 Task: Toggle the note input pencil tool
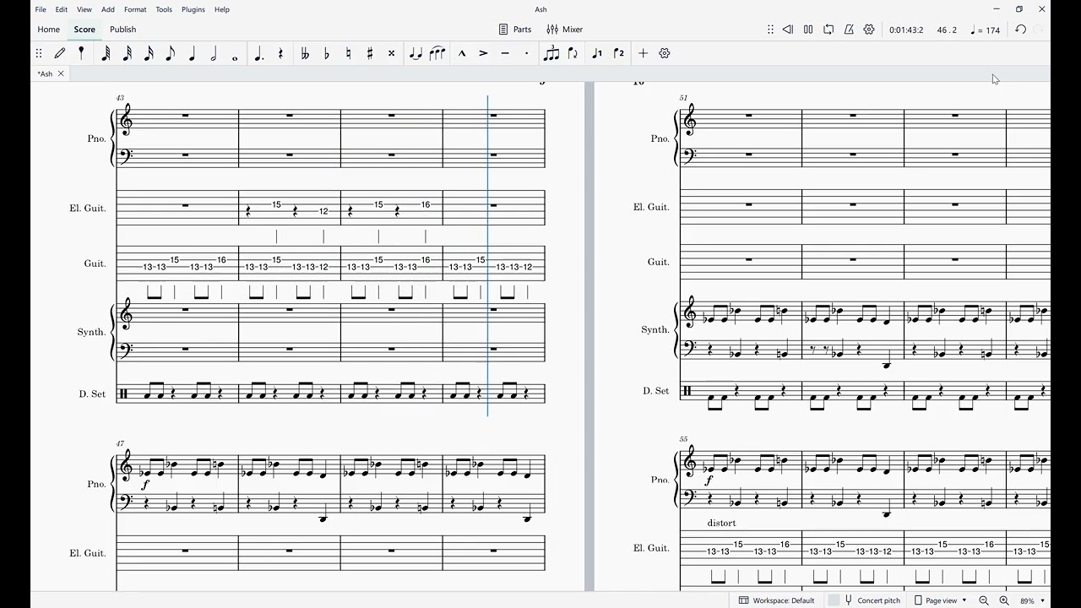tap(60, 53)
